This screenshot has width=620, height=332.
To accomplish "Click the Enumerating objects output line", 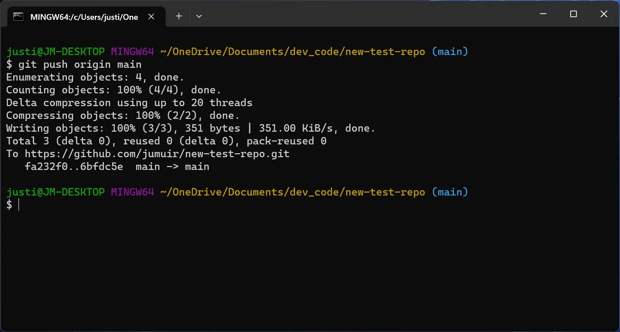I will point(95,77).
